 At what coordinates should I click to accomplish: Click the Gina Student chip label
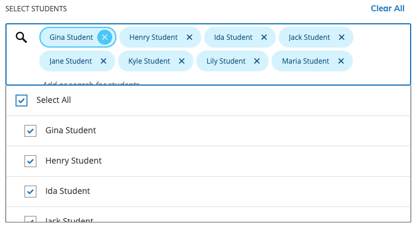click(x=71, y=37)
